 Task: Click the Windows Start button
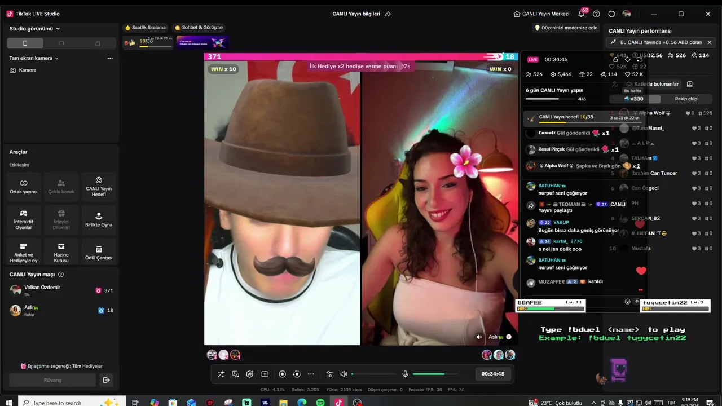[9, 403]
